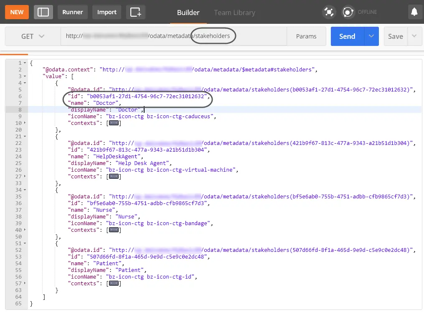The height and width of the screenshot is (312, 424).
Task: Click the folded contexts placeholder under Nurse
Action: click(114, 230)
